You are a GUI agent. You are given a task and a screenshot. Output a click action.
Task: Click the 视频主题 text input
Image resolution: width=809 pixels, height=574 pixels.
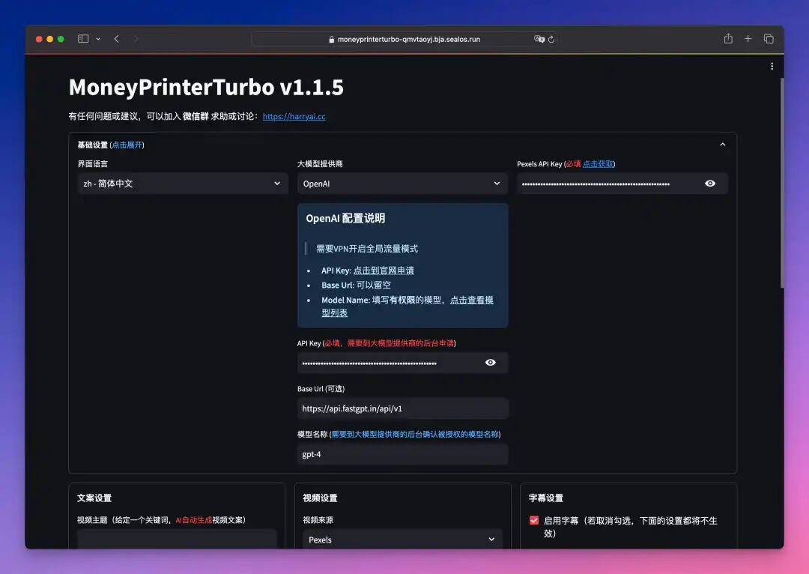coord(177,539)
